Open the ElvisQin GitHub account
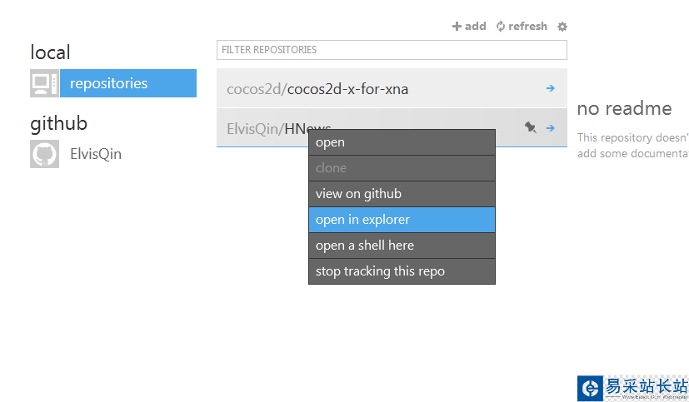Image resolution: width=689 pixels, height=402 pixels. (95, 154)
